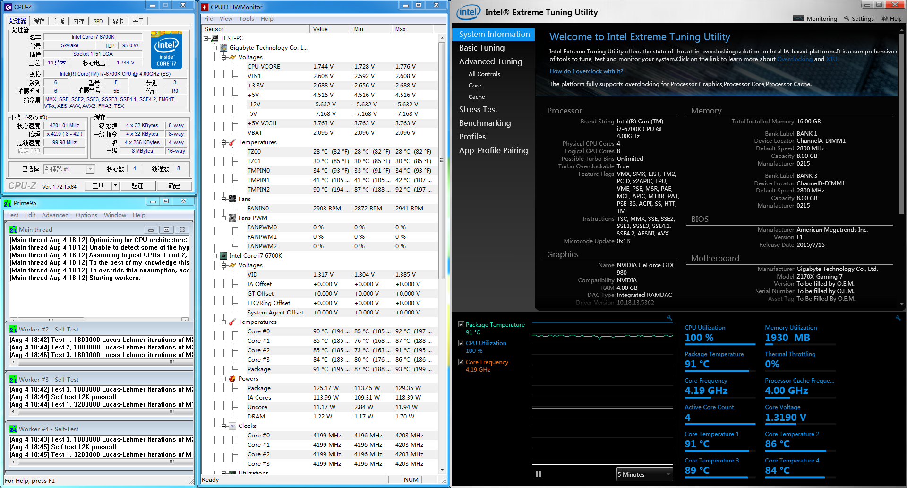Click wrench icon above monitoring graph
The image size is (907, 488).
point(669,318)
